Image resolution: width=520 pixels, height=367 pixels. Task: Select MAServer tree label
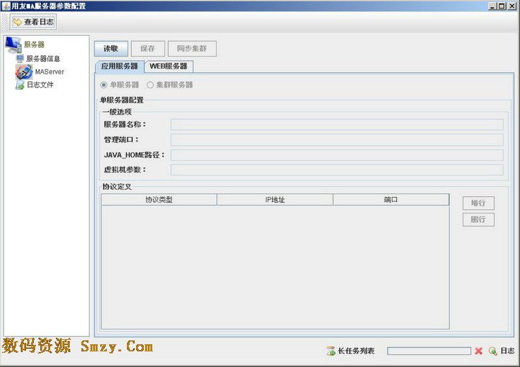click(x=49, y=72)
